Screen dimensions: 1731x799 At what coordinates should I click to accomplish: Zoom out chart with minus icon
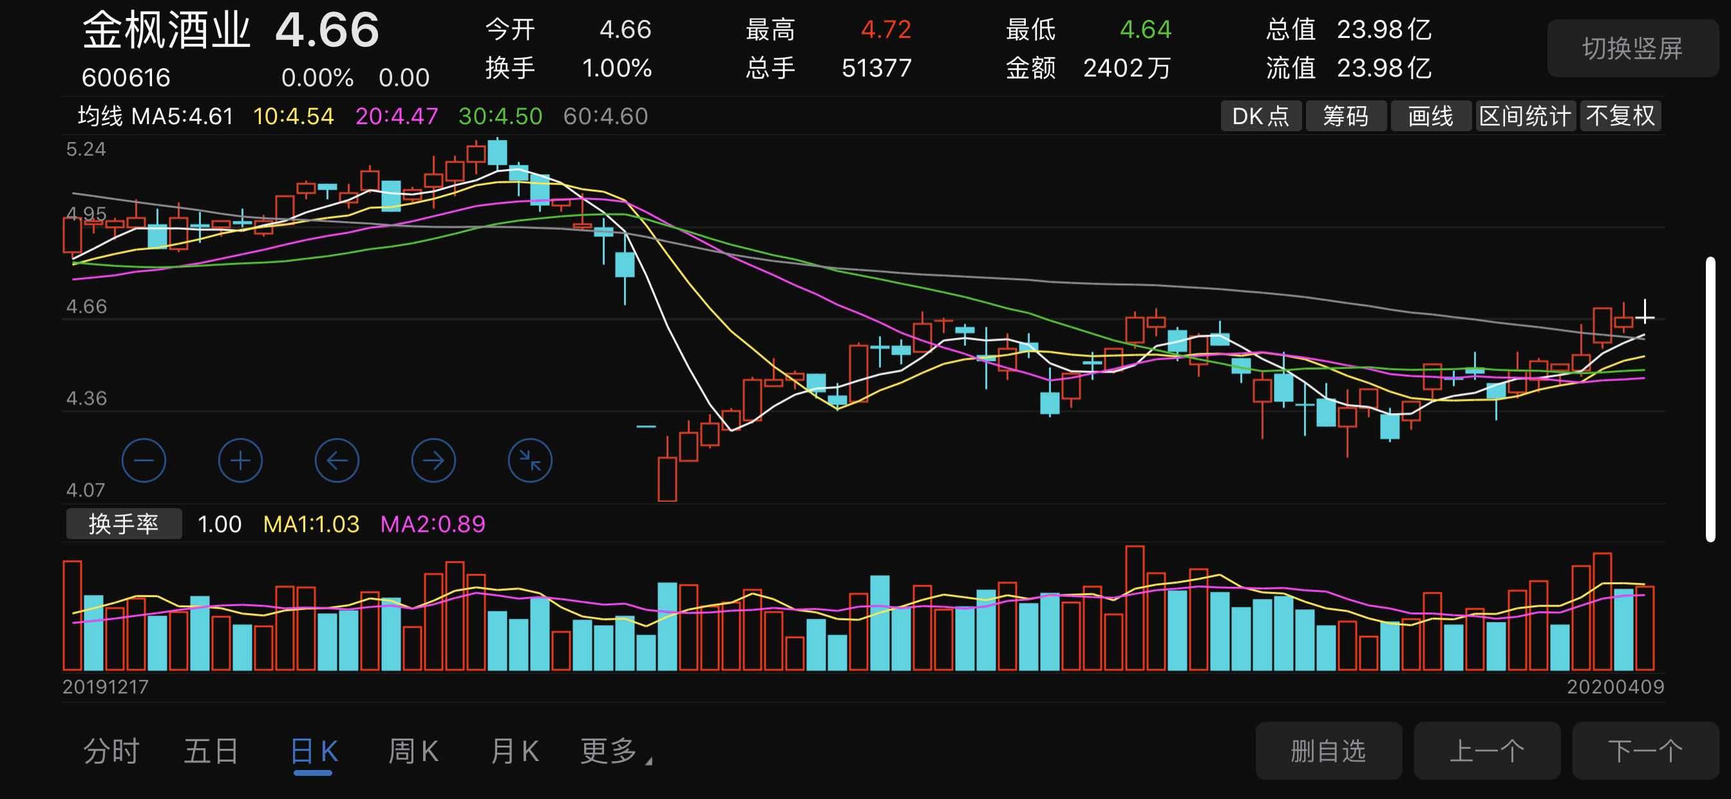[144, 461]
